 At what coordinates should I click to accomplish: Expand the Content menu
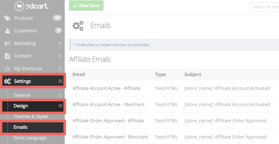pyautogui.click(x=60, y=56)
